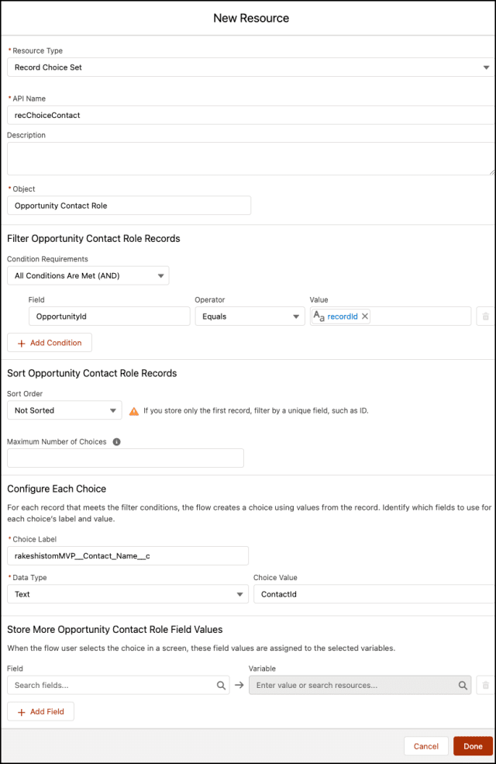Click the Maximum Number of Choices input
Image resolution: width=496 pixels, height=764 pixels.
[x=126, y=458]
